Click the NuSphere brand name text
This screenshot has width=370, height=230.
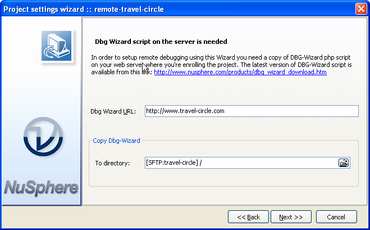pyautogui.click(x=42, y=187)
